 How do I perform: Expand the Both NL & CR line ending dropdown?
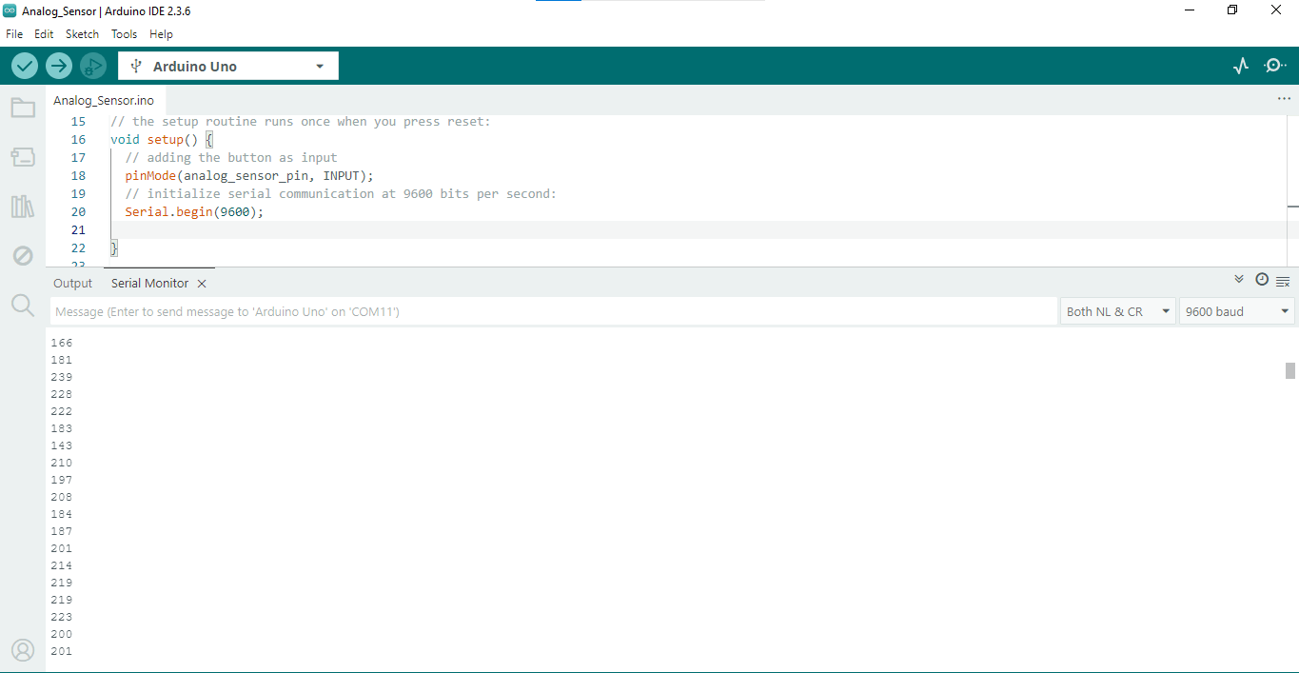(1118, 311)
